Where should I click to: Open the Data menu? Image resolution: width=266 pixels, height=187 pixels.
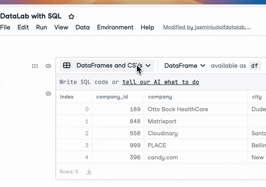click(x=83, y=27)
